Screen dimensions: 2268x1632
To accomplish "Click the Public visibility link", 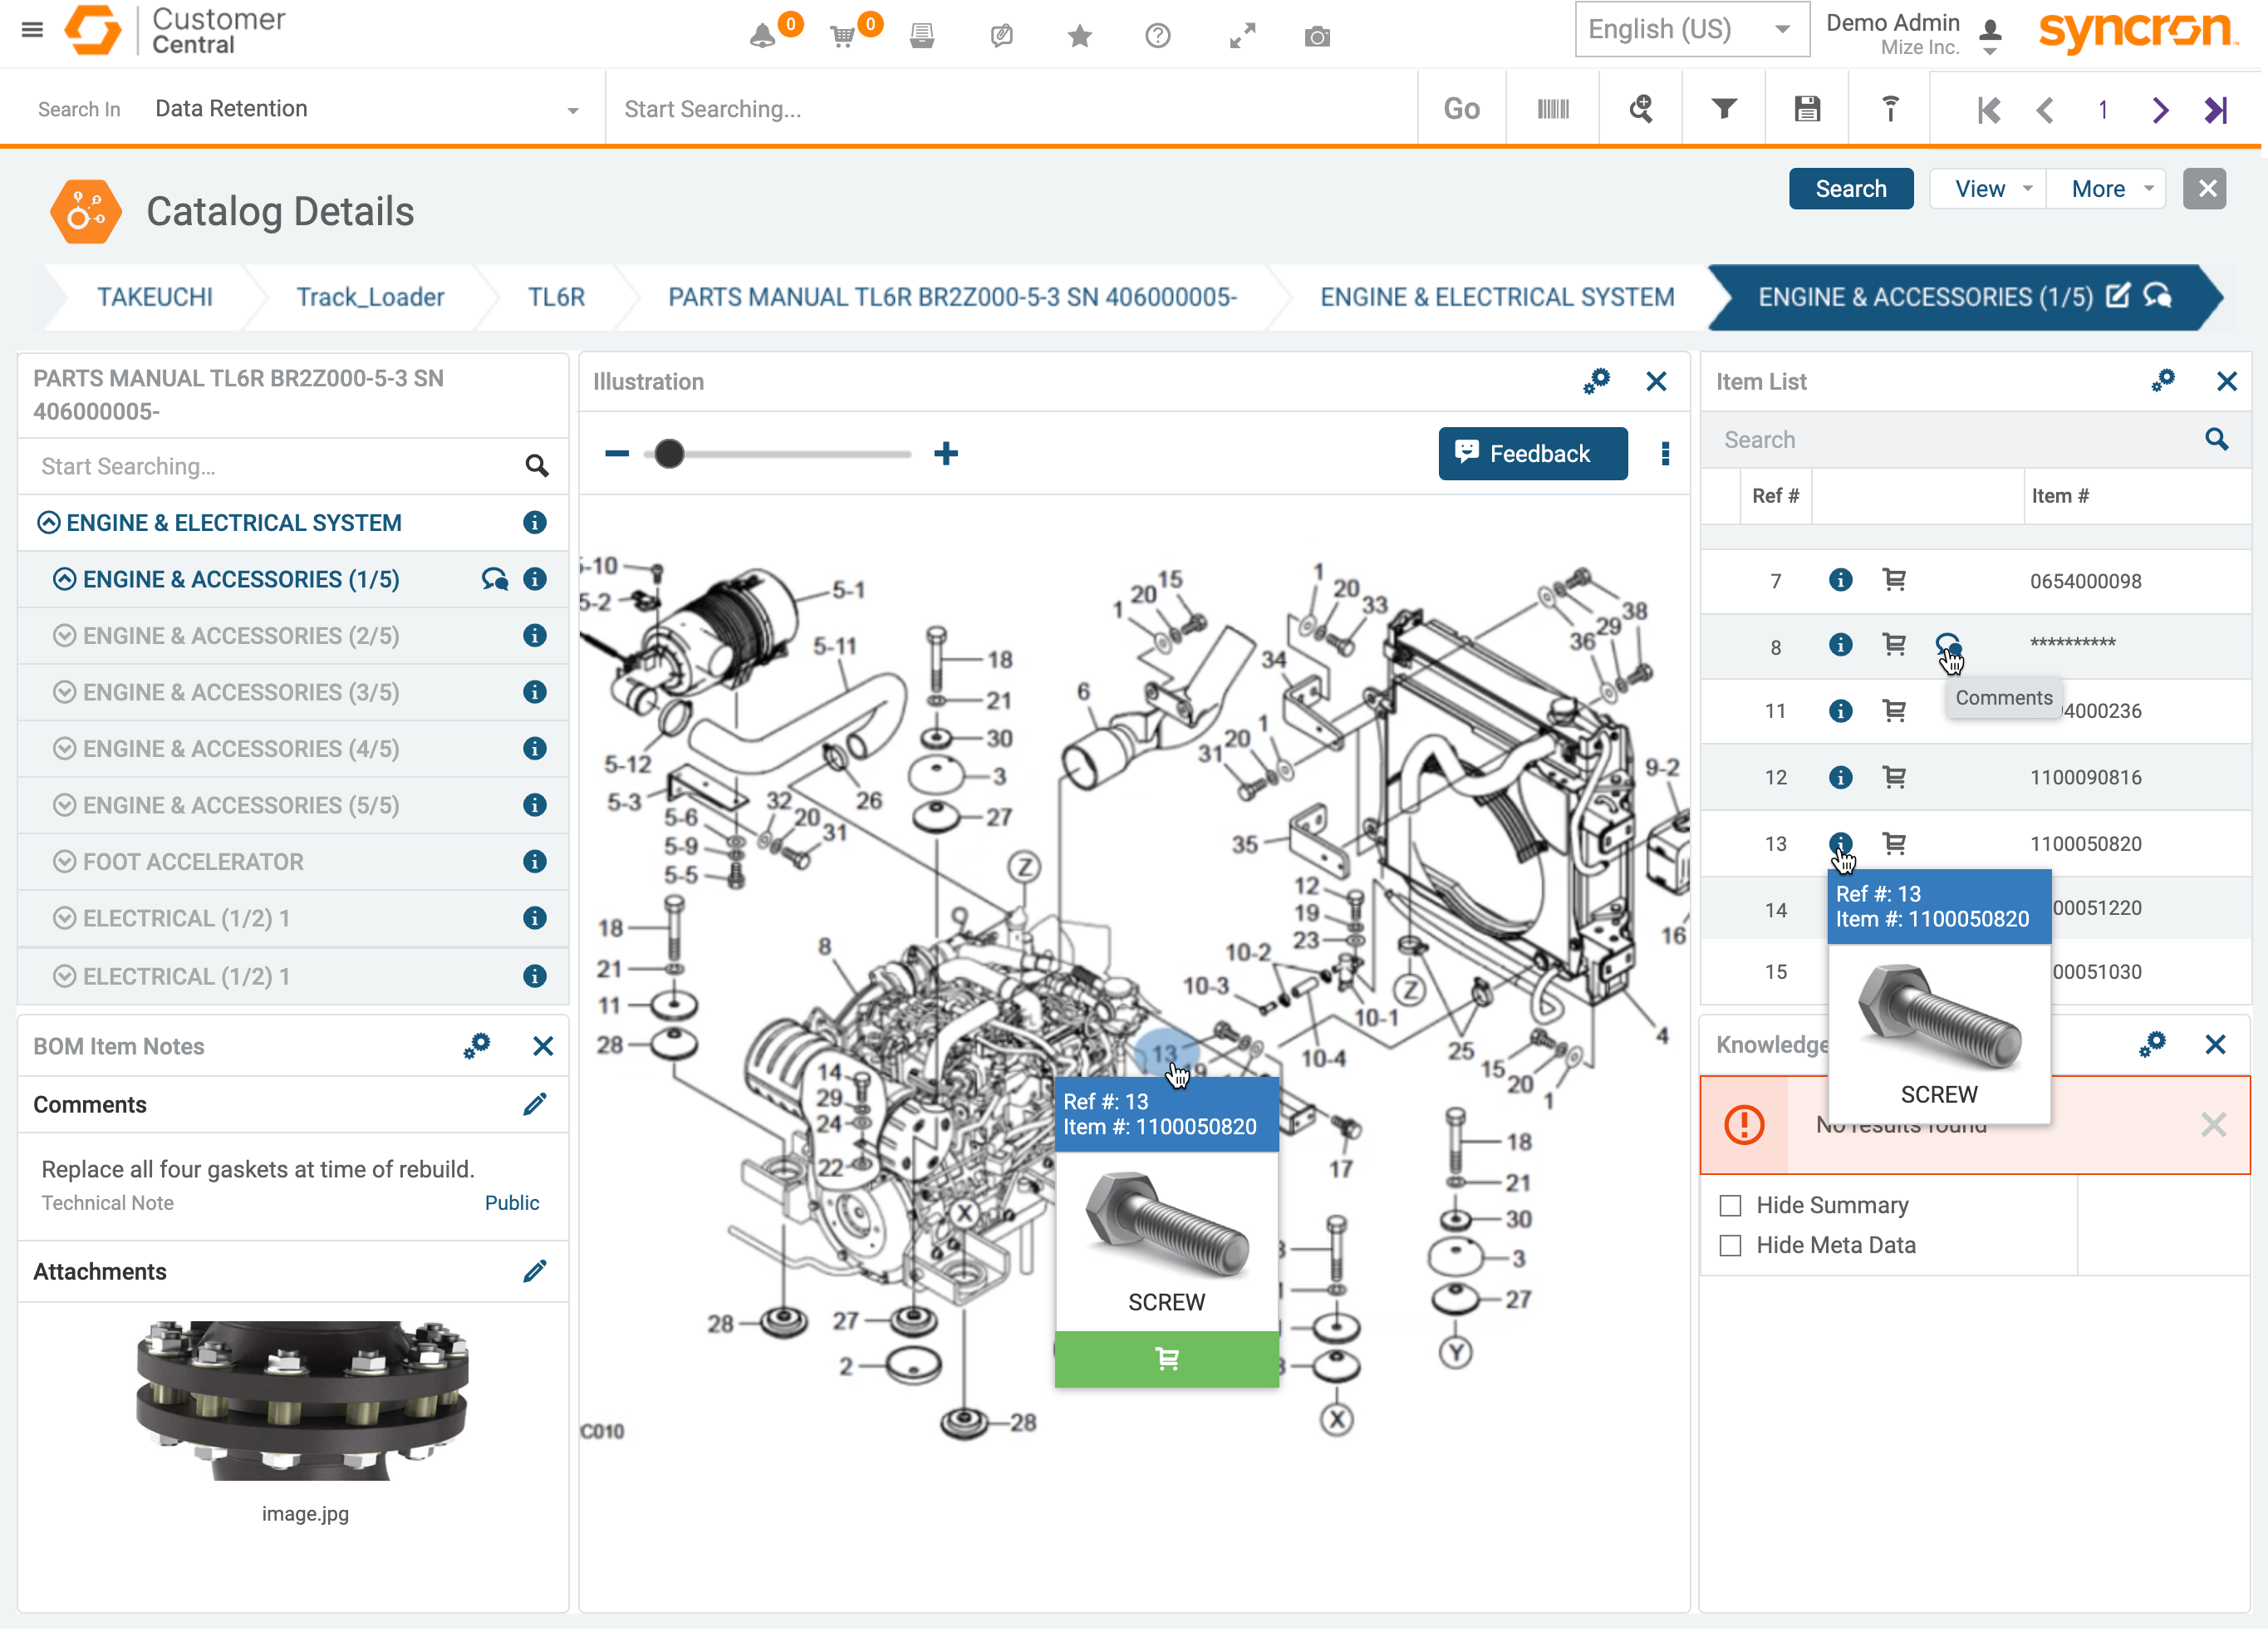I will click(511, 1203).
